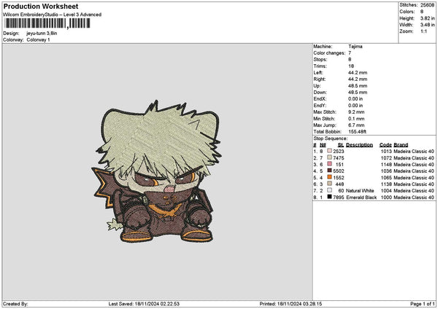Viewport: 438px width, 309px height.
Task: Click thread code 1013 in first row
Action: (386, 151)
